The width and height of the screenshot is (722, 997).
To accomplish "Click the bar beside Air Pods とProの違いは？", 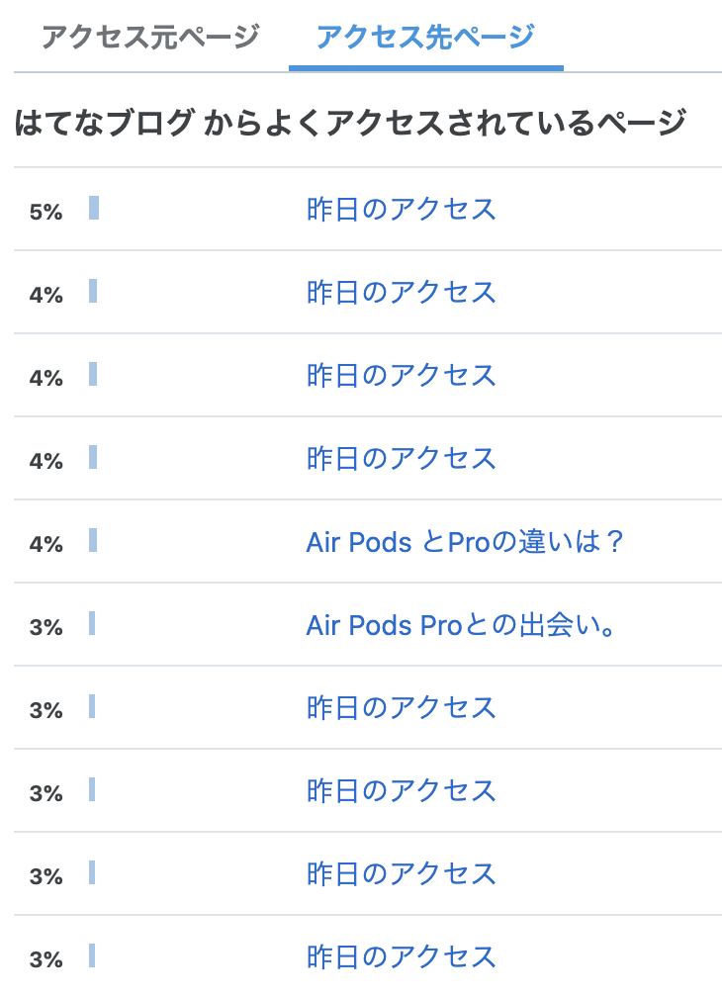I will coord(93,540).
